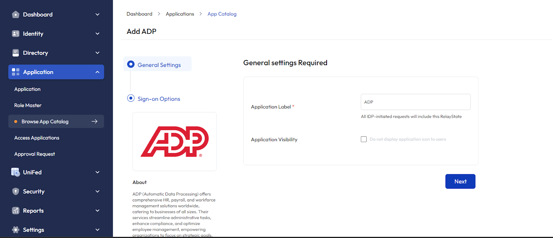Click the arrow icon beside Browse App Catalog
This screenshot has width=553, height=238.
point(94,121)
